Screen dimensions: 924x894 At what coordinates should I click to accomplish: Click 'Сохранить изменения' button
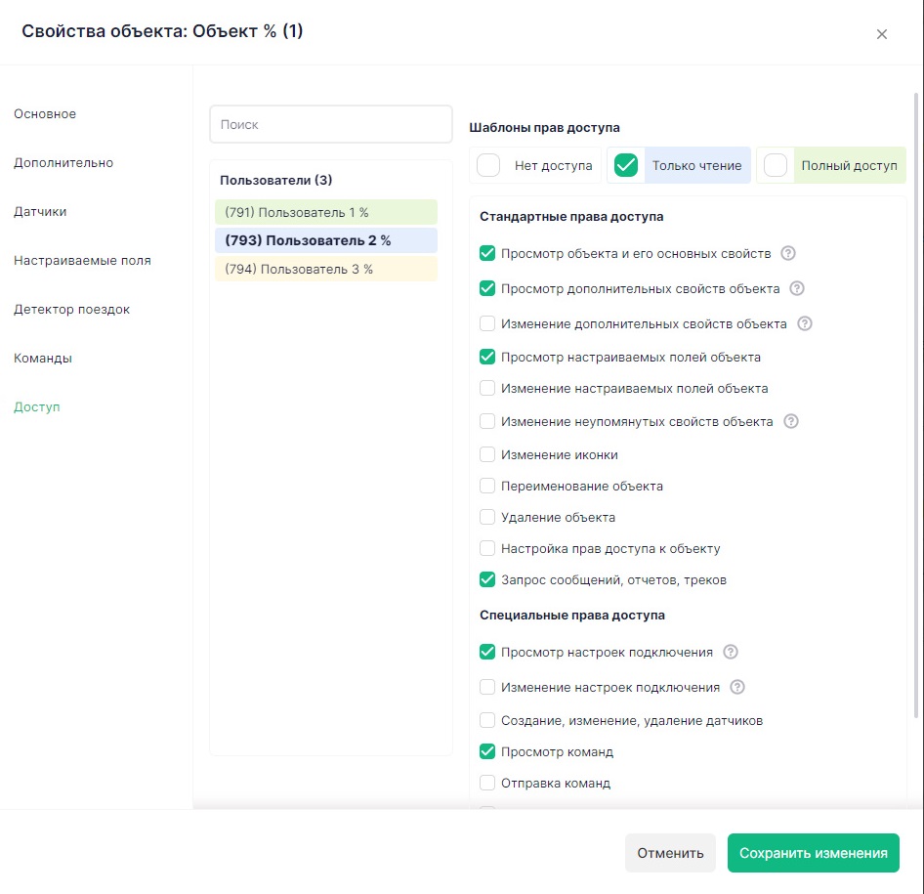pos(814,853)
